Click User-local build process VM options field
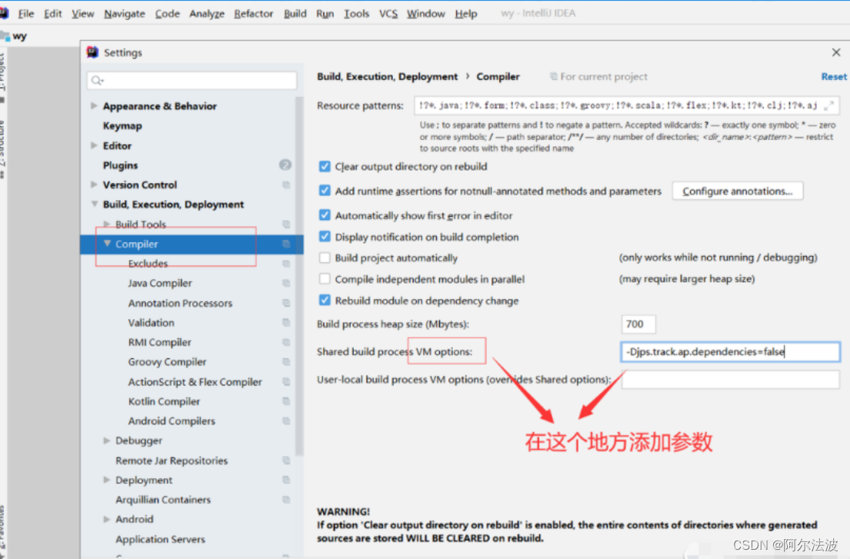 pos(730,379)
